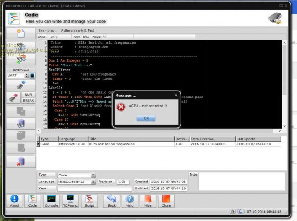Click the Hide icon button
The image size is (297, 221).
pyautogui.click(x=148, y=201)
